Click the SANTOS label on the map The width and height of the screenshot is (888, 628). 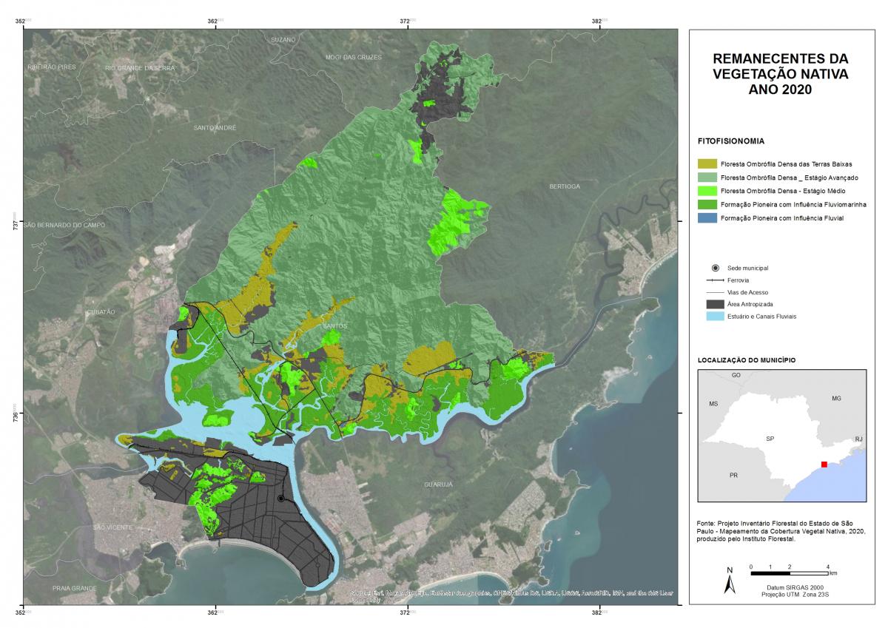tap(334, 325)
